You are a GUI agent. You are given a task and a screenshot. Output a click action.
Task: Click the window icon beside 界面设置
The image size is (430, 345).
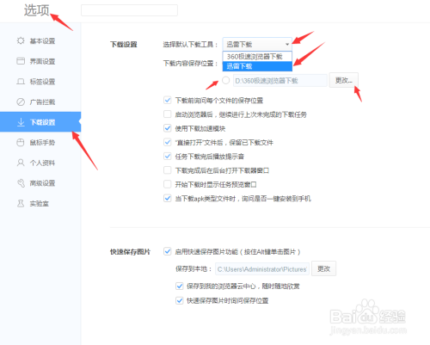21,61
